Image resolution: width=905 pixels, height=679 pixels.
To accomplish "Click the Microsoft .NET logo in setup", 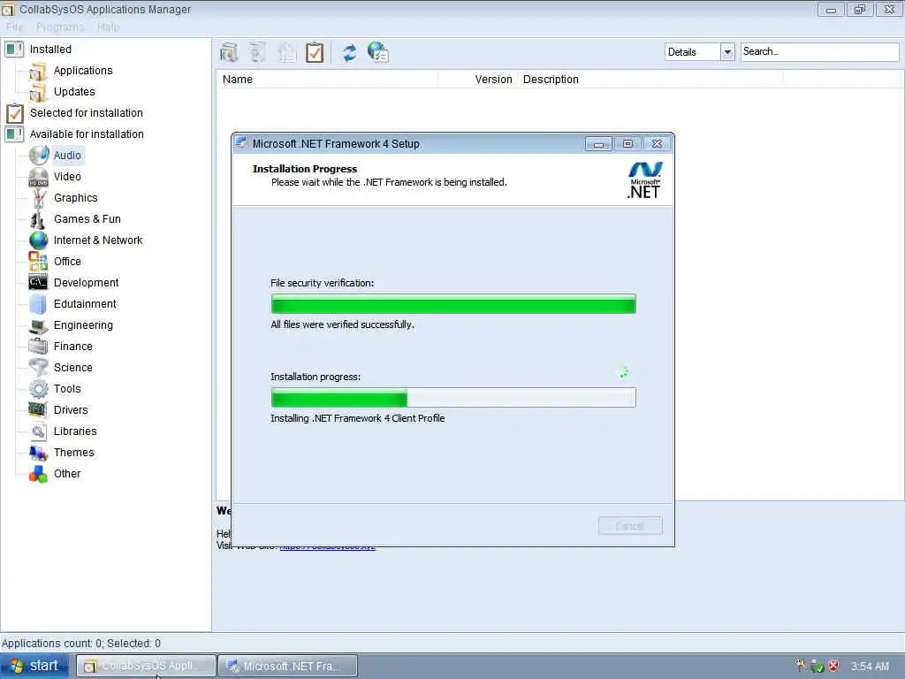I will point(644,180).
